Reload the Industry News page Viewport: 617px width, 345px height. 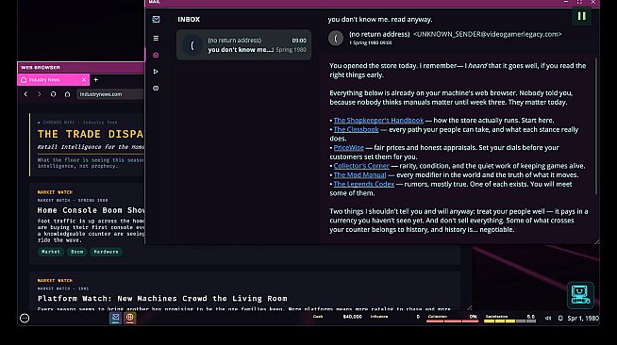click(x=53, y=94)
